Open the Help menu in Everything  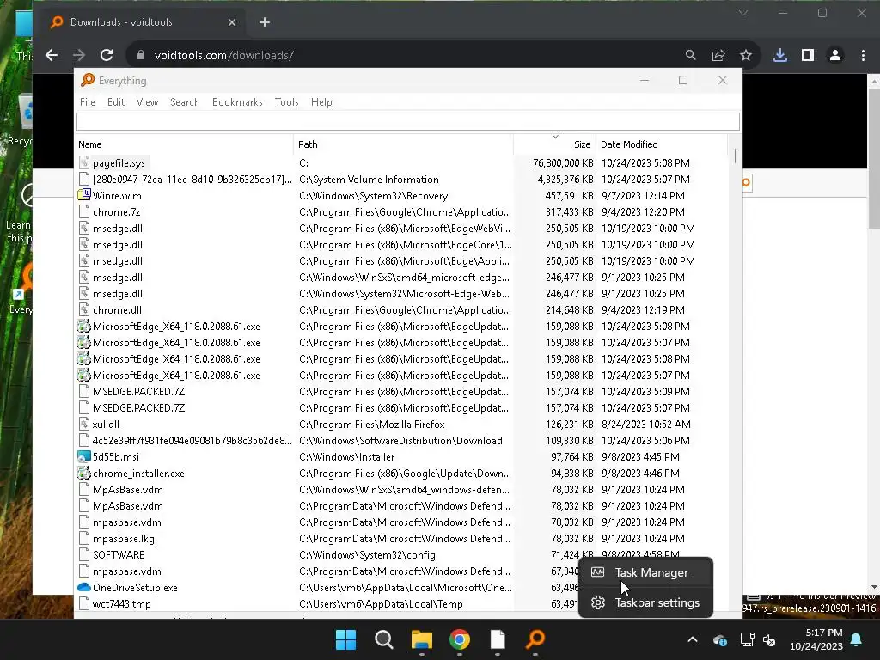(x=321, y=102)
